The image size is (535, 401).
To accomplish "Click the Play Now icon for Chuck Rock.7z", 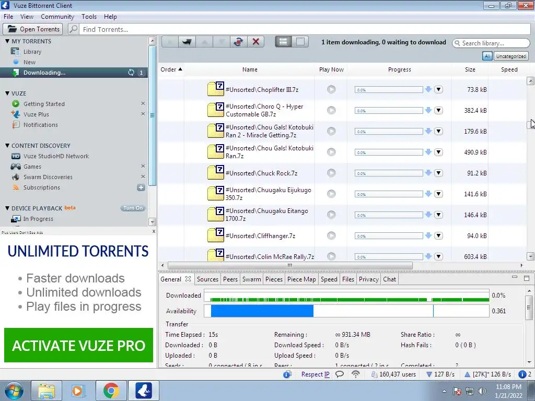I will coord(331,173).
